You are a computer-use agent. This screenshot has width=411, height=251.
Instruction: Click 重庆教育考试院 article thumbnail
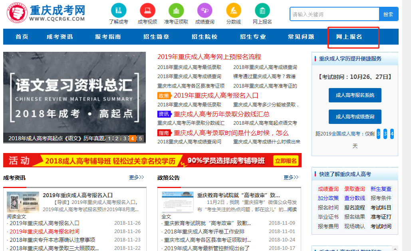point(177,202)
